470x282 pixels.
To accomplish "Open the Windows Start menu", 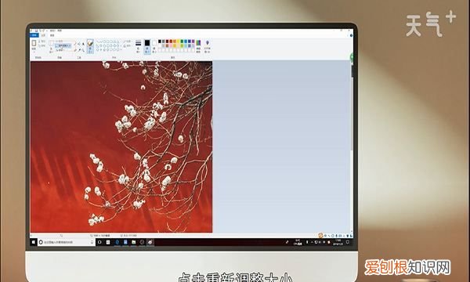I will (x=34, y=242).
